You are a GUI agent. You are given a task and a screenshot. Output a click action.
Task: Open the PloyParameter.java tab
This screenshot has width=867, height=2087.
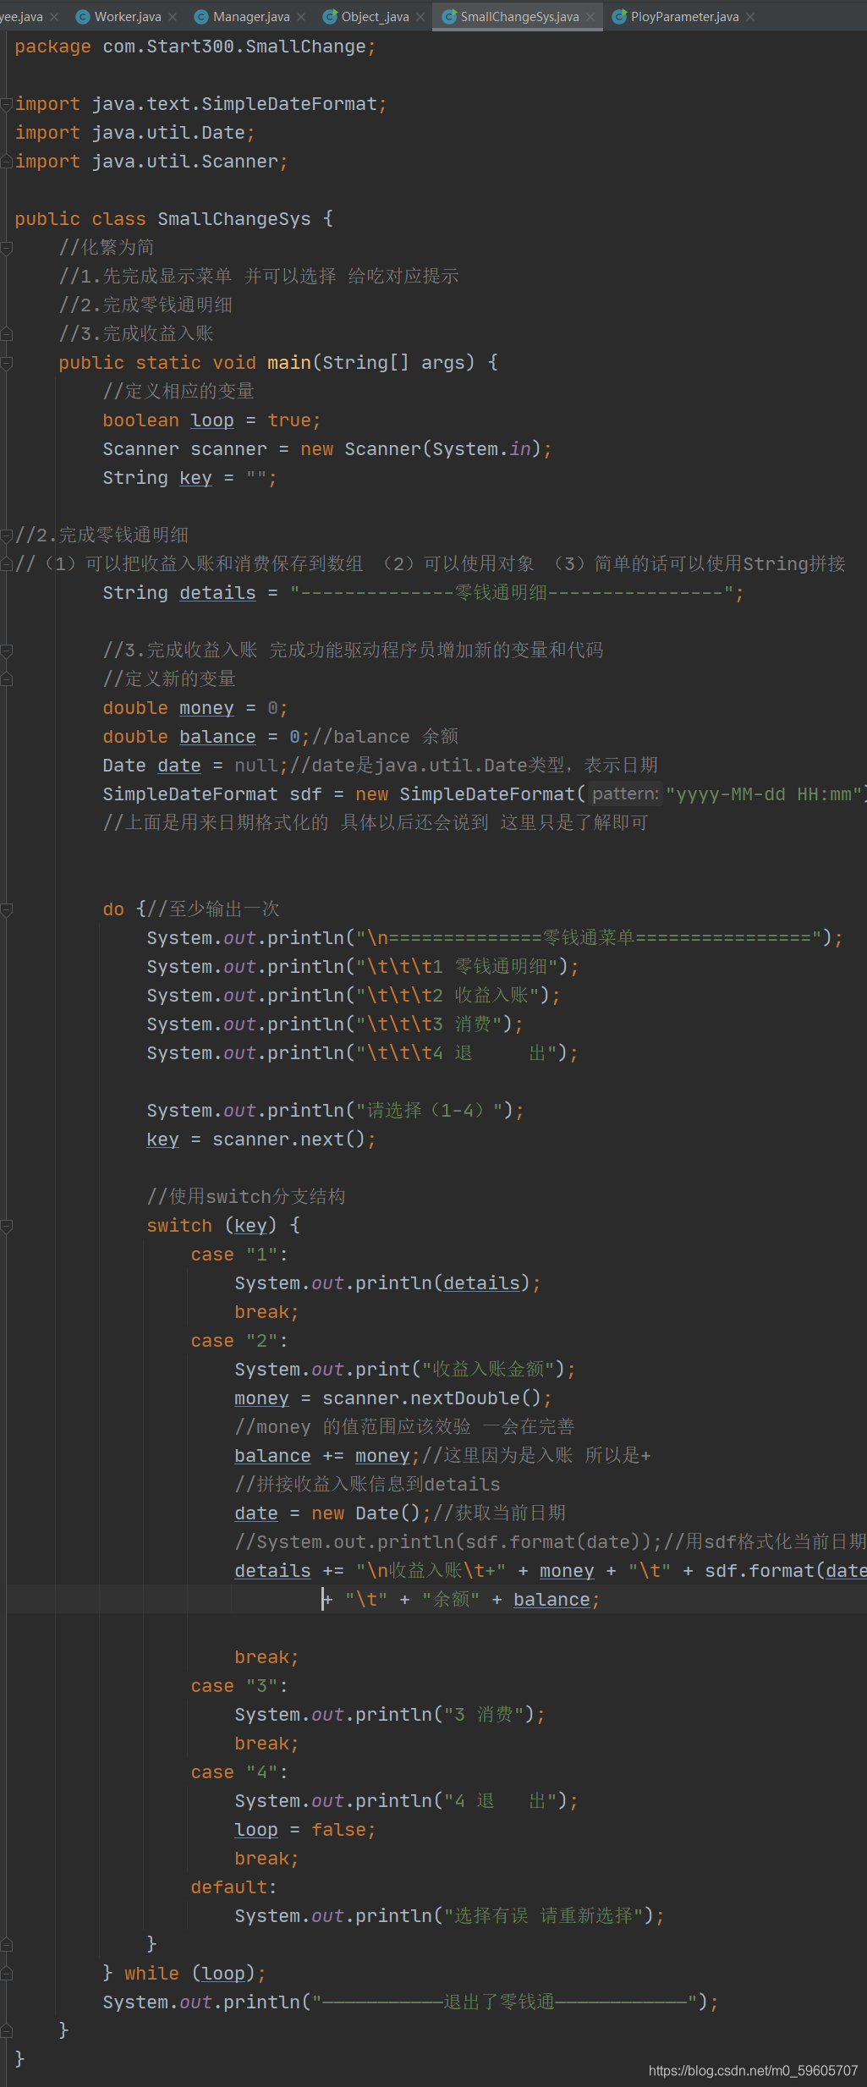[684, 16]
